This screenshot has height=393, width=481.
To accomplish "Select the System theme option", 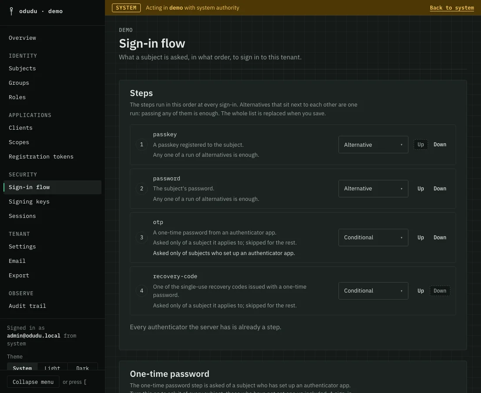I will point(22,368).
